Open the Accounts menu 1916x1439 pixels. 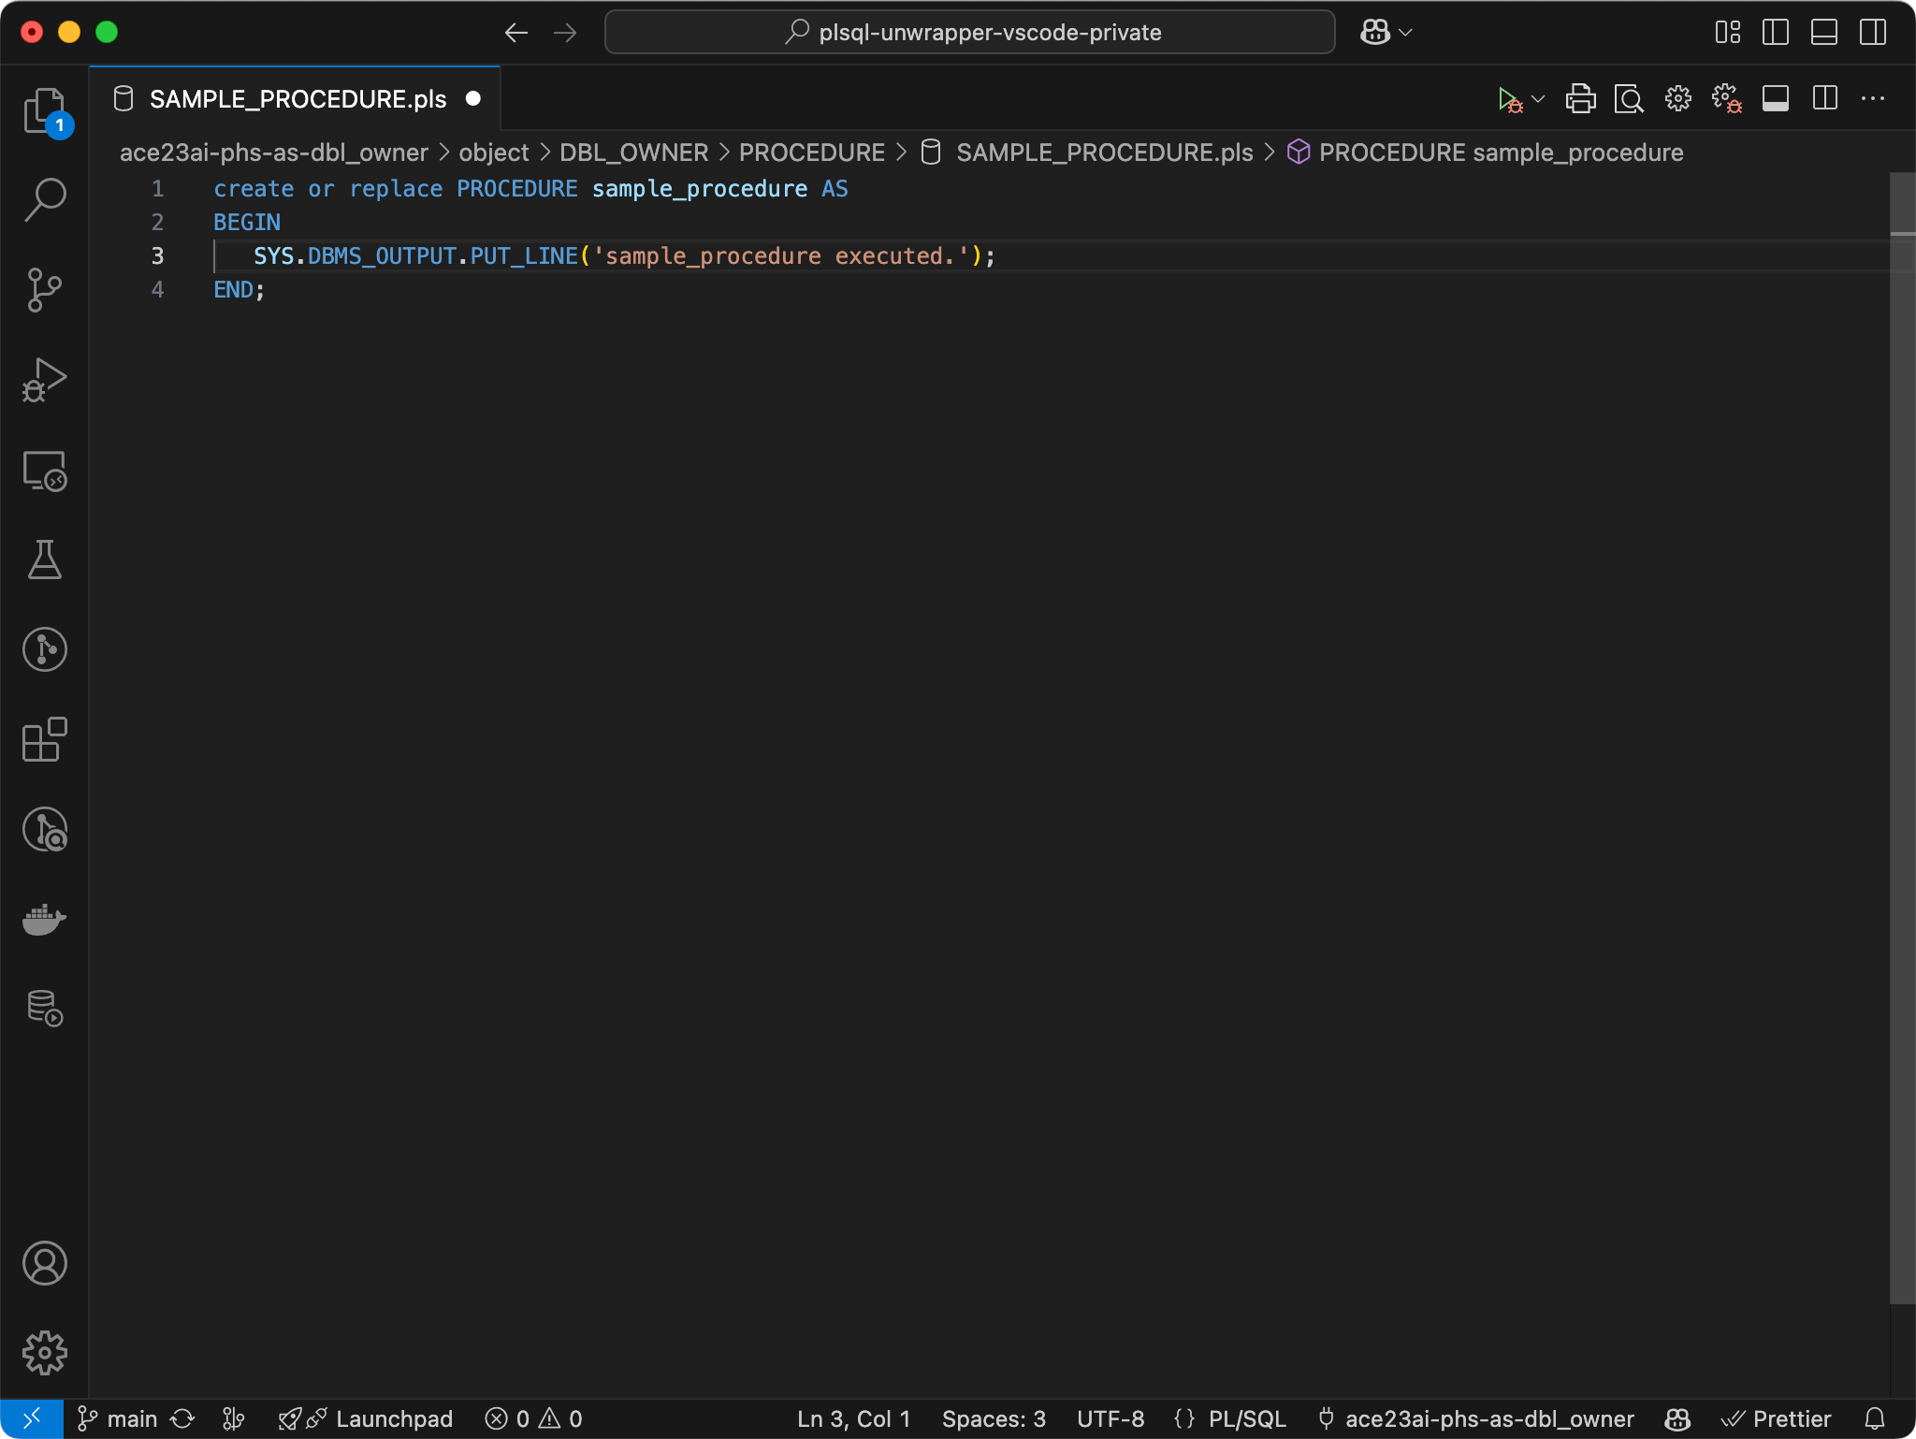(44, 1263)
